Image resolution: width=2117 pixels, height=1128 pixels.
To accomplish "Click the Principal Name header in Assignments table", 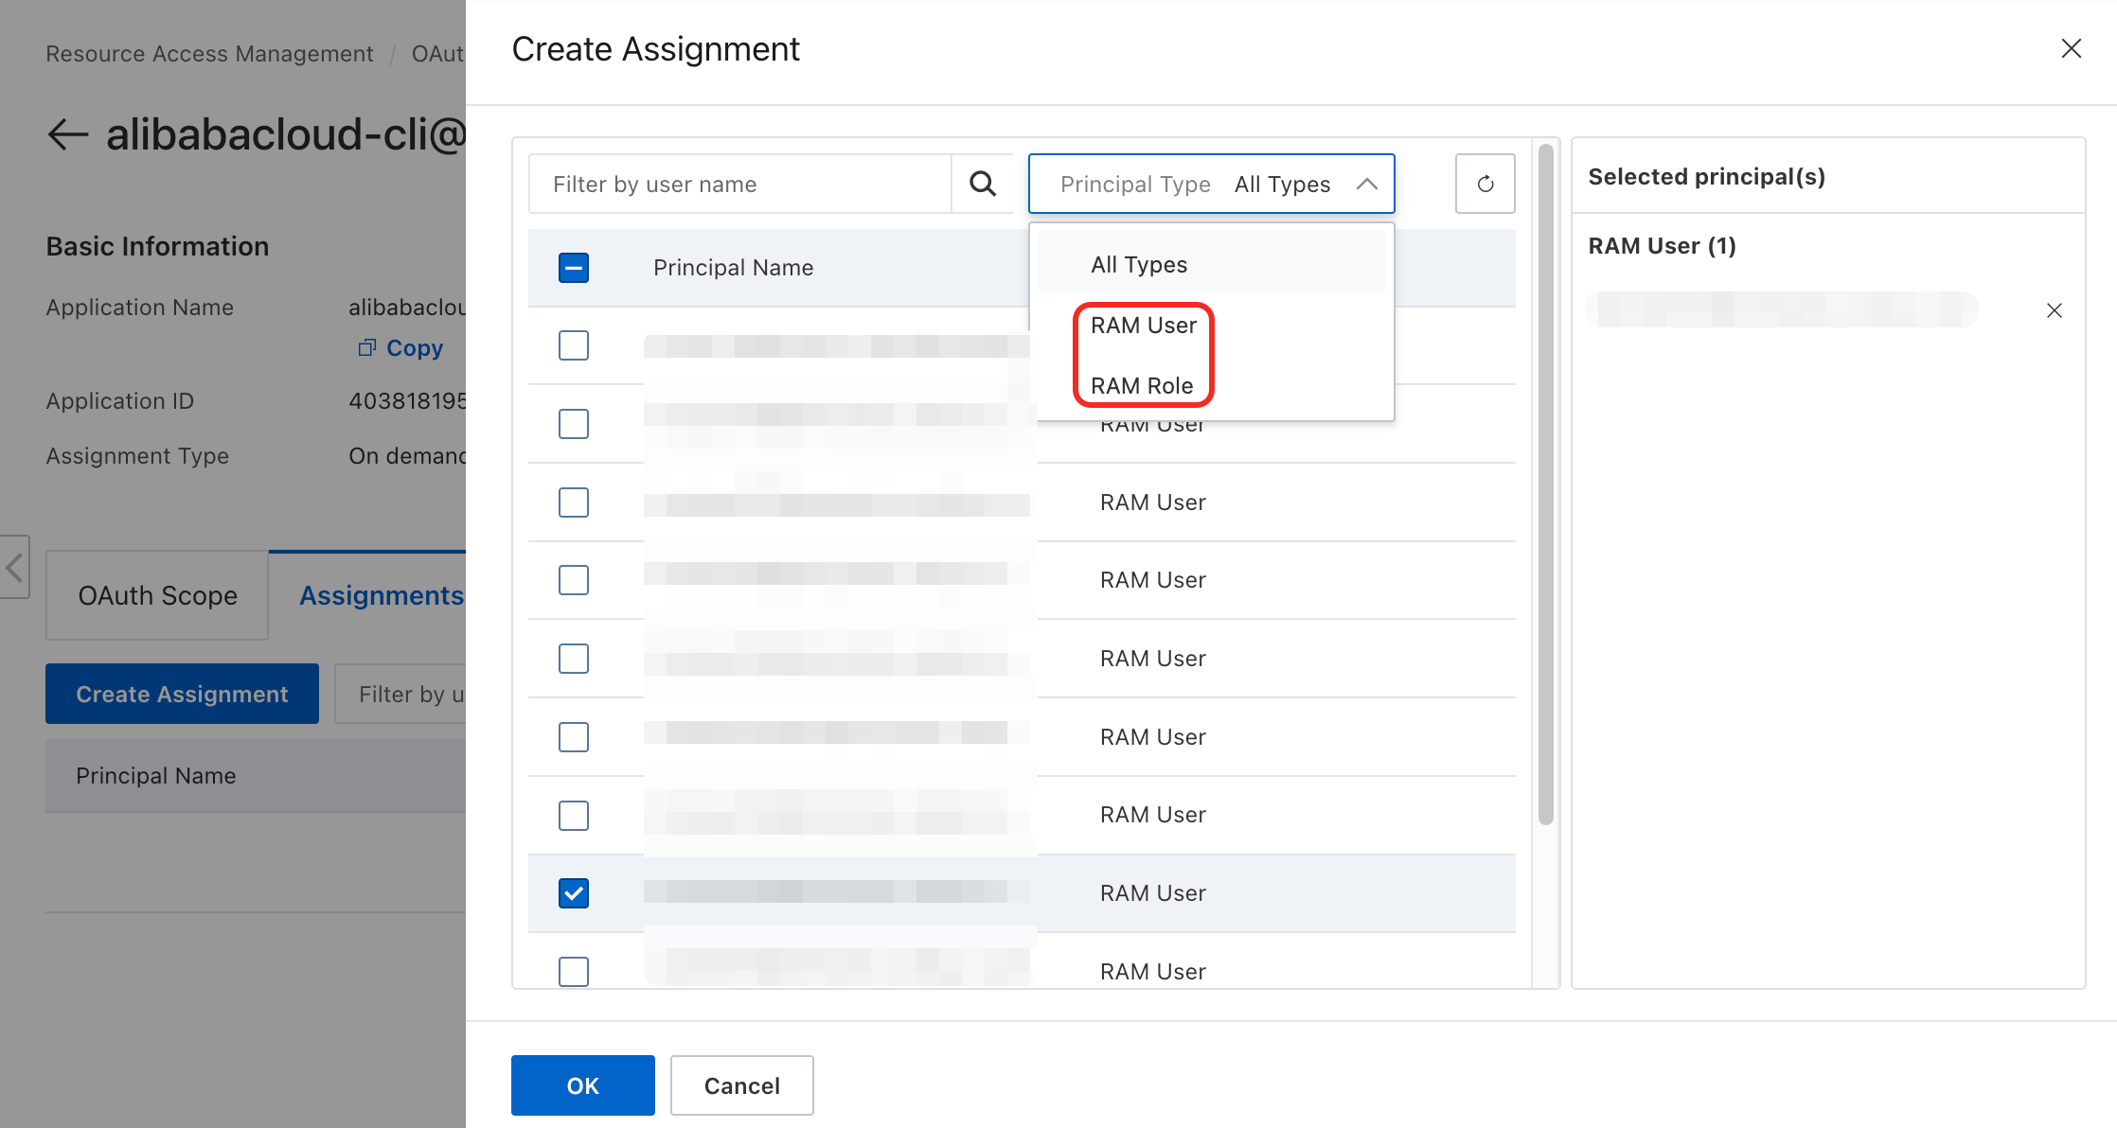I will coord(156,776).
